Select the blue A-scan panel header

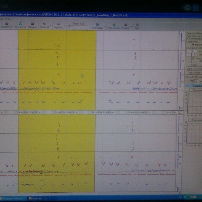point(194,85)
